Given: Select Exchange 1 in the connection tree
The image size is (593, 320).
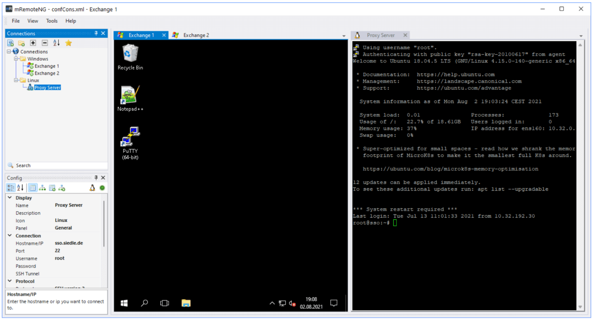Looking at the screenshot, I should click(x=47, y=66).
